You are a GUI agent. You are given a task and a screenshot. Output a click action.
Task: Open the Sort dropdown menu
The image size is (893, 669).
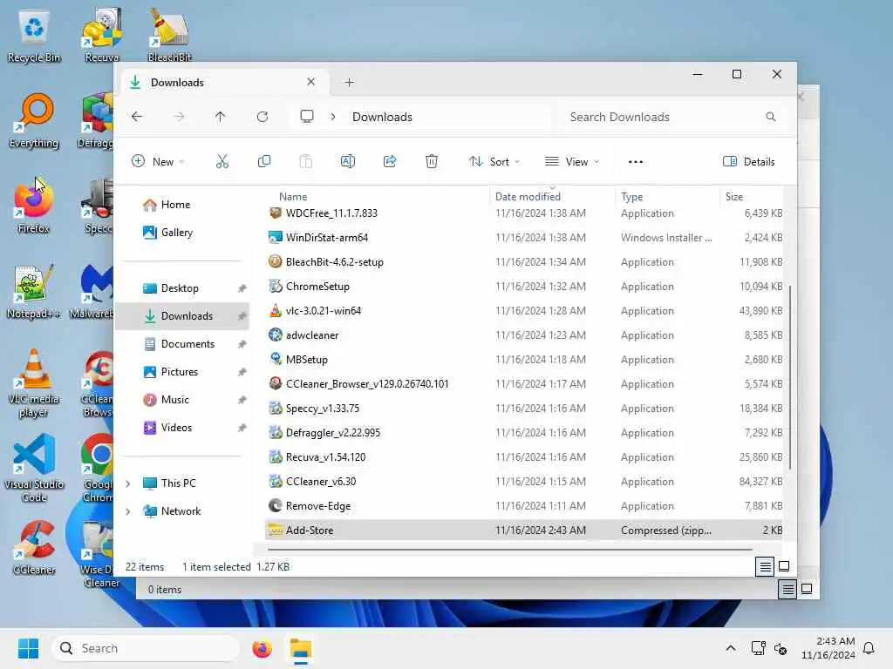coord(494,161)
